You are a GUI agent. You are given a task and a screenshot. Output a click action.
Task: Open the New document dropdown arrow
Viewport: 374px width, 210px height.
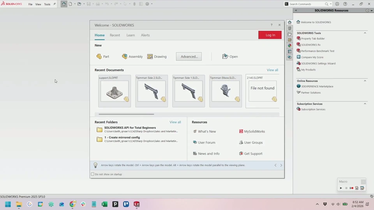[75, 4]
